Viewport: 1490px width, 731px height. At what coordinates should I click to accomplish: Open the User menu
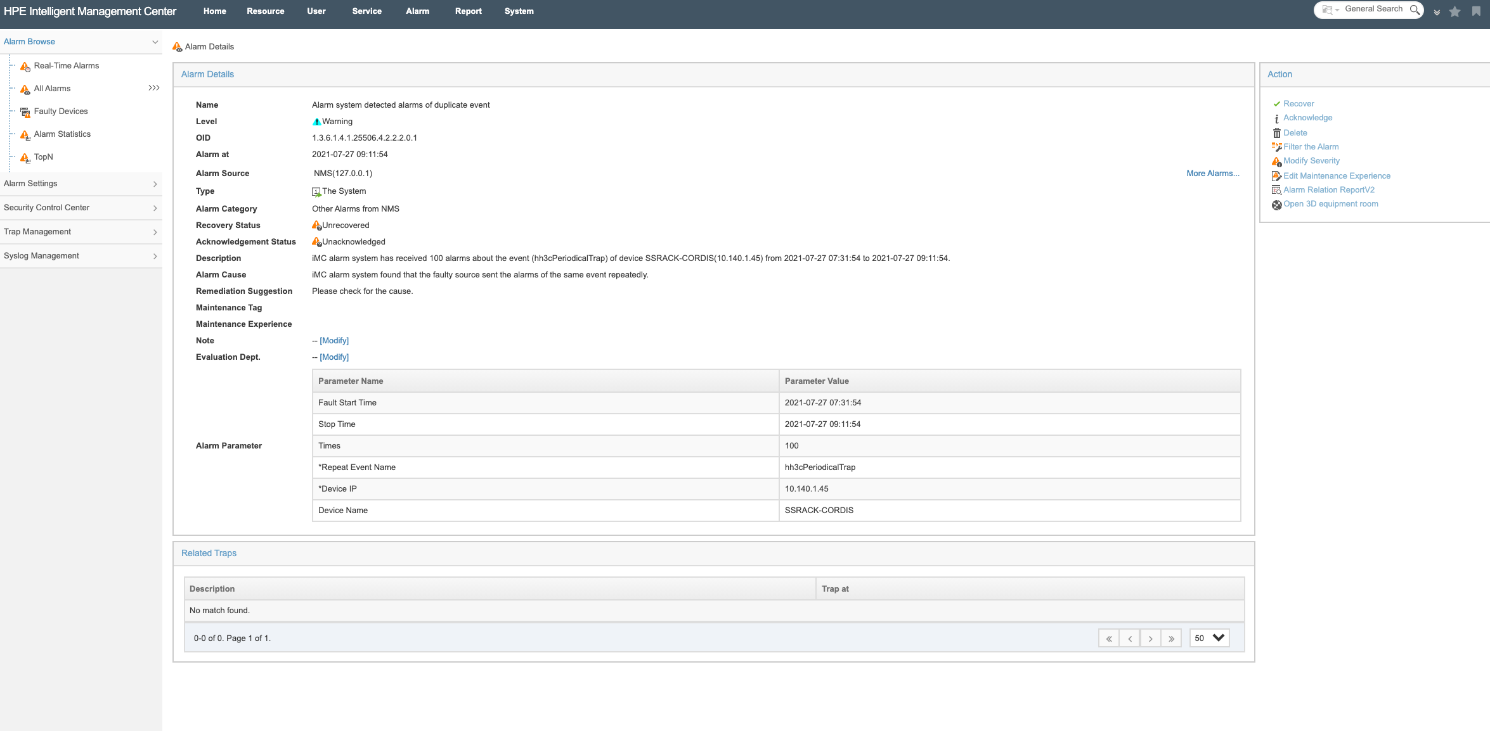click(x=316, y=11)
